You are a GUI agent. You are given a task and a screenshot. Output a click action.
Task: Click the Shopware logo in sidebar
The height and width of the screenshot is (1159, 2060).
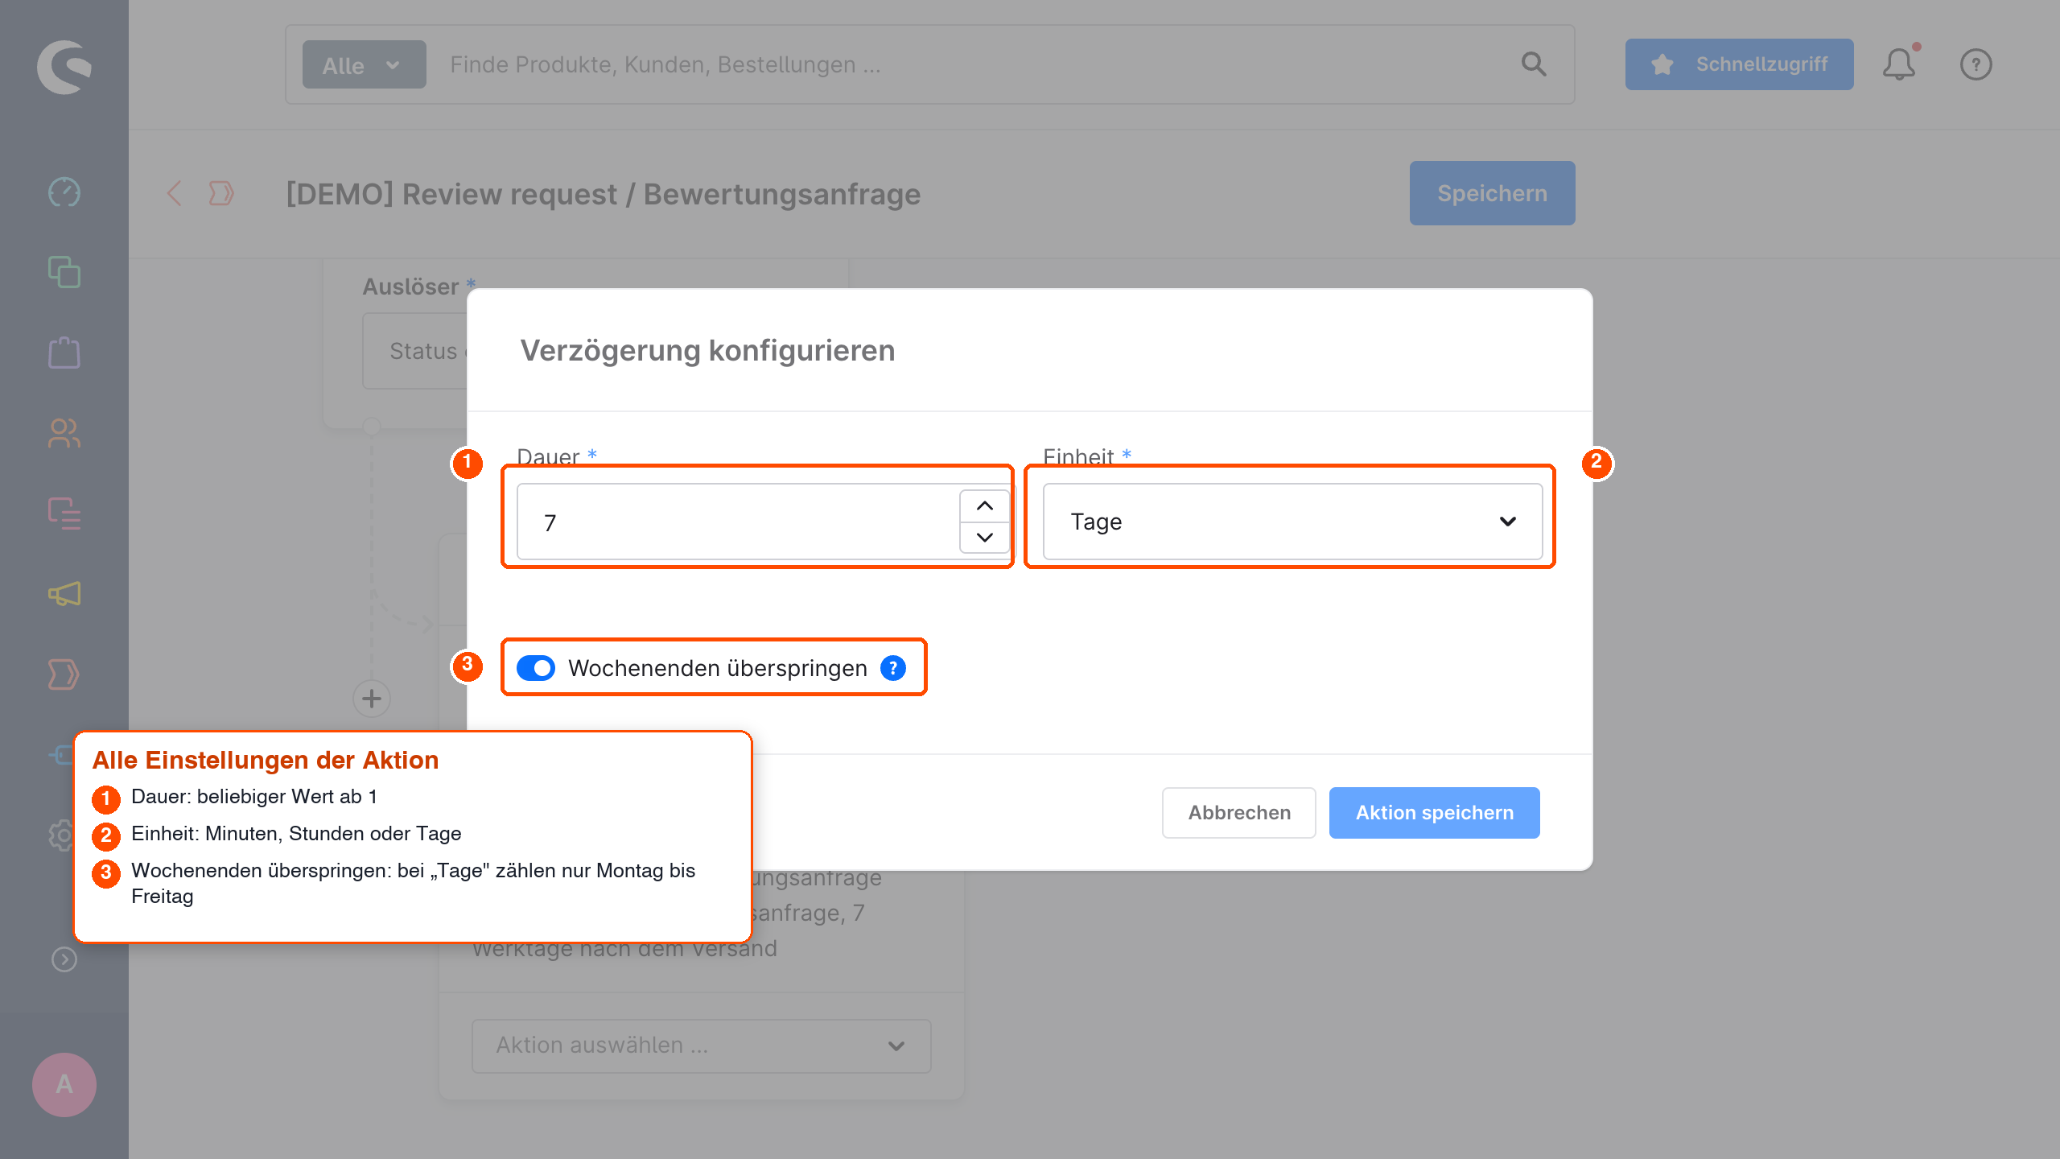[x=64, y=66]
